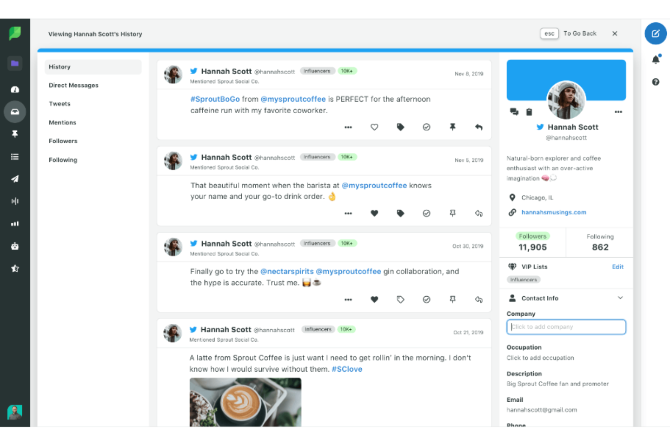Screen dimensions: 670x447
Task: Pin Hannah's Nov 8 tweet
Action: [453, 127]
